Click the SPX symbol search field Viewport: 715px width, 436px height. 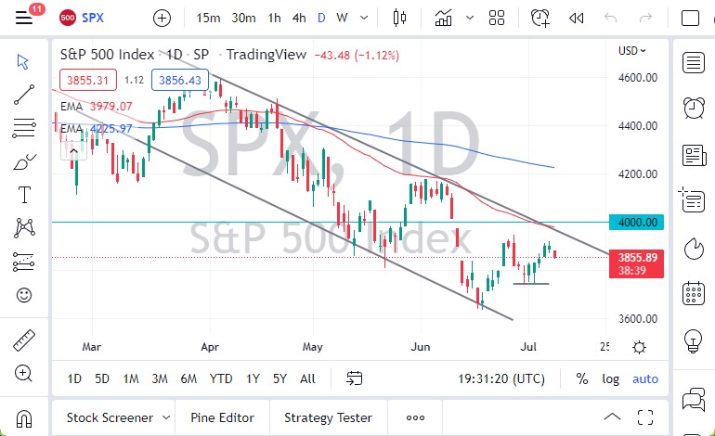click(93, 18)
